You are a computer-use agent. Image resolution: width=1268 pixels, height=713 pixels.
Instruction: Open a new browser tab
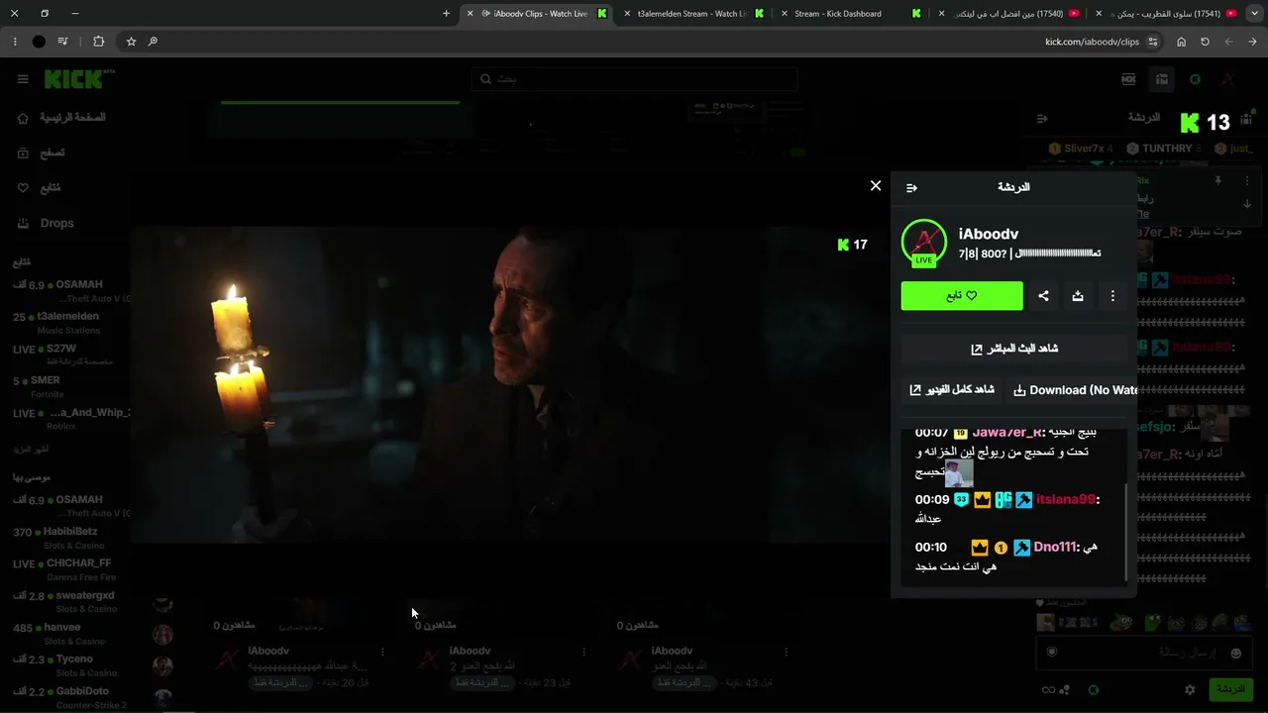446,14
